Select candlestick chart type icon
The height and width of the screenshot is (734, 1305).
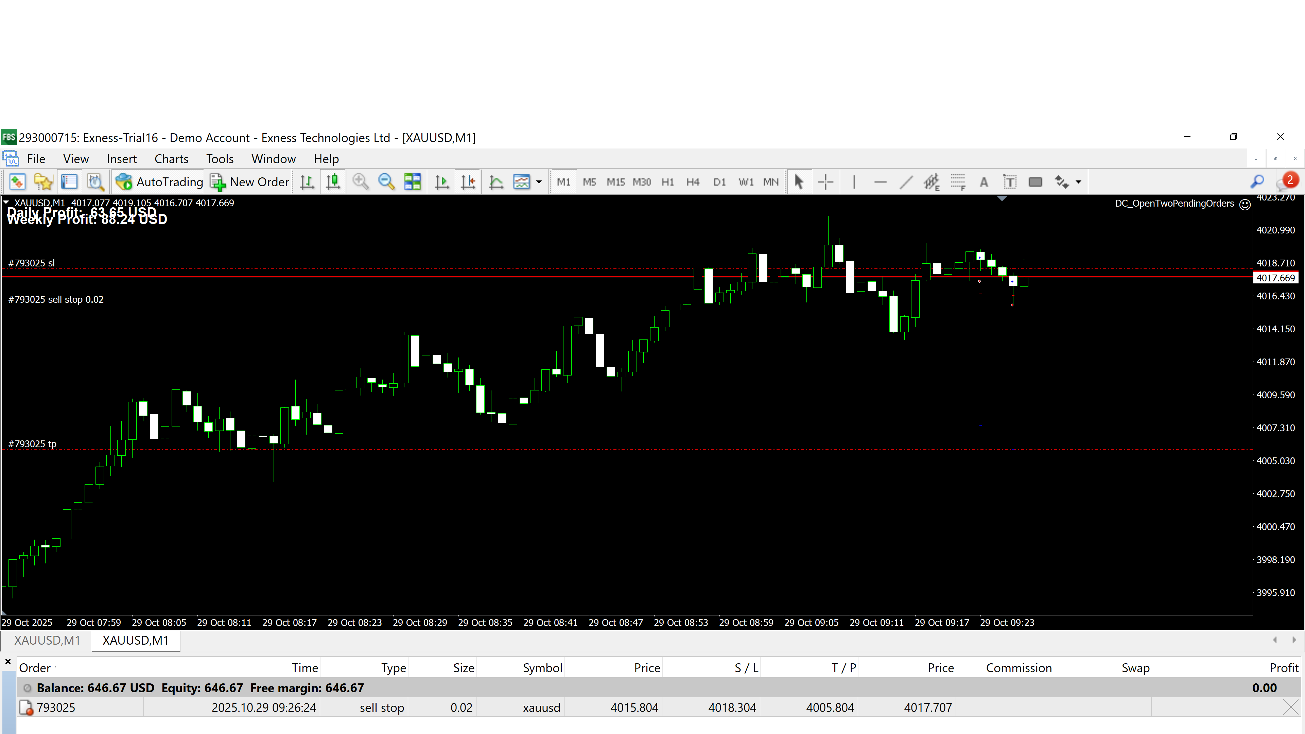pyautogui.click(x=333, y=182)
